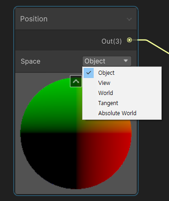Screen dimensions: 169x201
Task: Click the Out(3) port label
Action: point(112,41)
